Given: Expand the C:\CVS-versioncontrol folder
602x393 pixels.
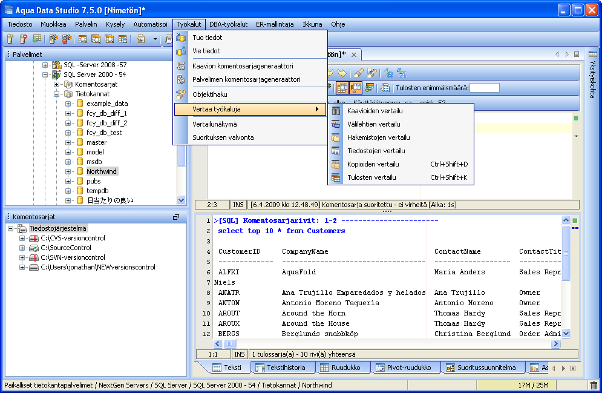Looking at the screenshot, I should [22, 238].
